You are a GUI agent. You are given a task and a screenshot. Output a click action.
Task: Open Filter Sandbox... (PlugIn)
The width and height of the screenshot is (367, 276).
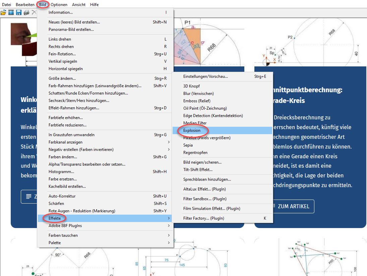pyautogui.click(x=222, y=199)
